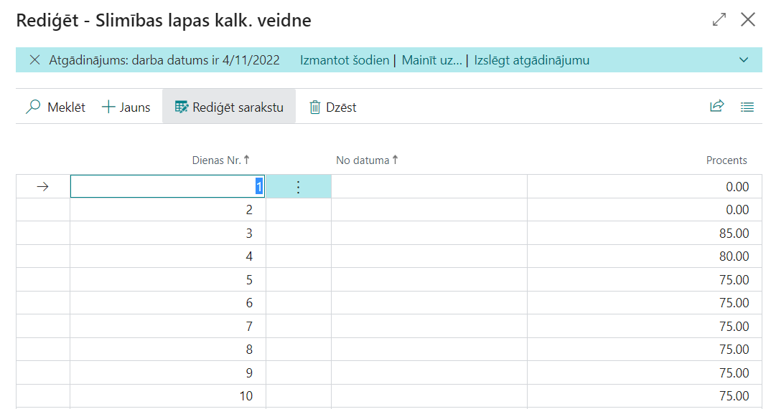This screenshot has height=409, width=771.
Task: Open the share icon menu
Action: 716,107
